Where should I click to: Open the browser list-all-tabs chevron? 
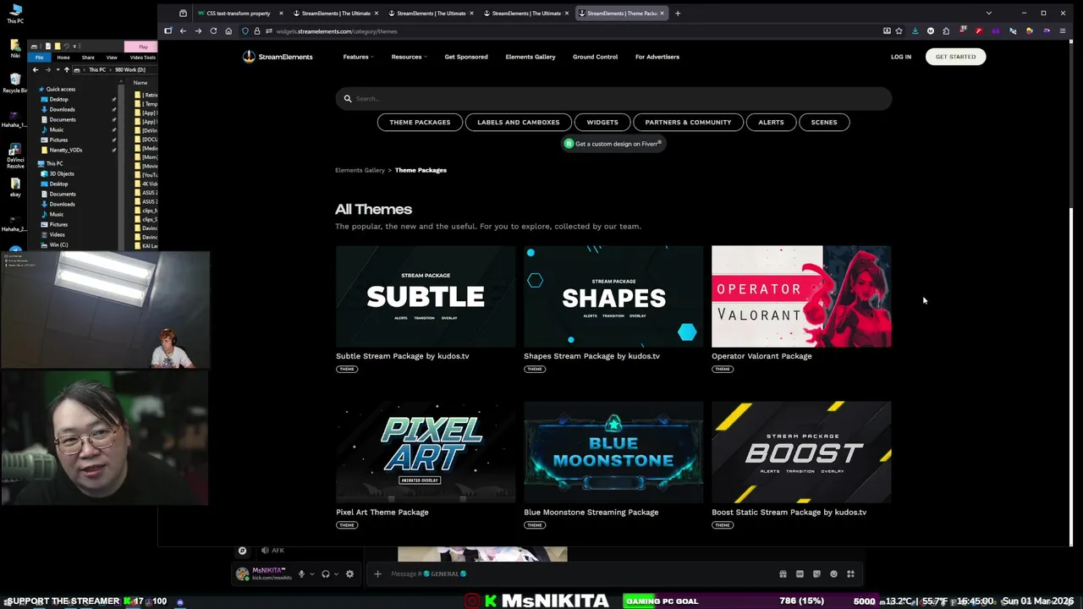tap(988, 14)
